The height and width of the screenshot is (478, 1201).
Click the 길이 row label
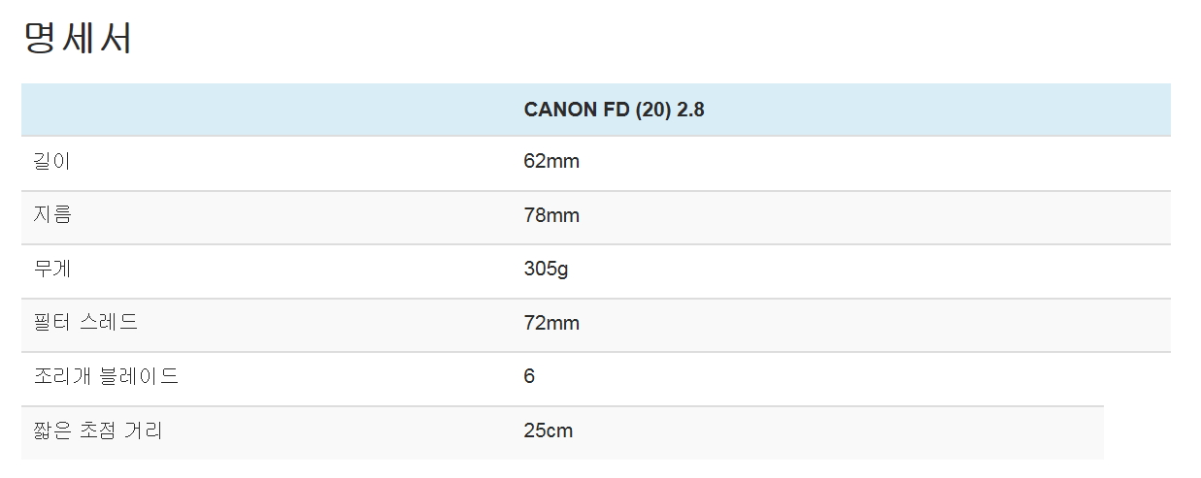[x=52, y=162]
